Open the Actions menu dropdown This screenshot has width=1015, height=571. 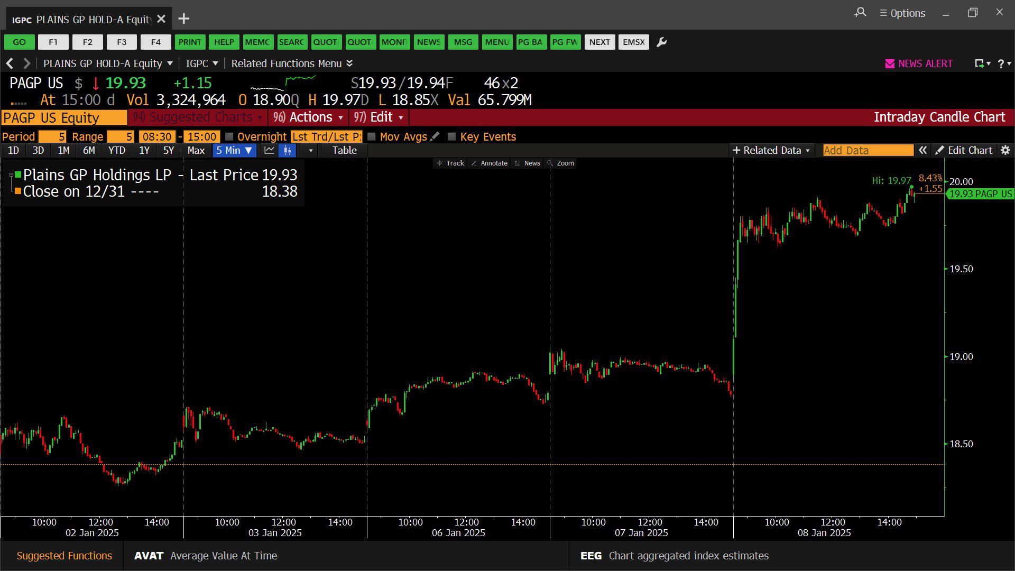310,117
